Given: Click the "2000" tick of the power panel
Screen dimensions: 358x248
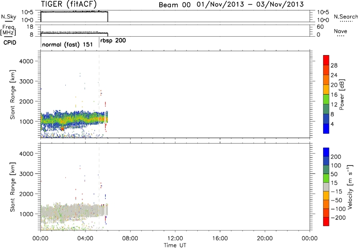Looking at the screenshot, I should 26,101.
